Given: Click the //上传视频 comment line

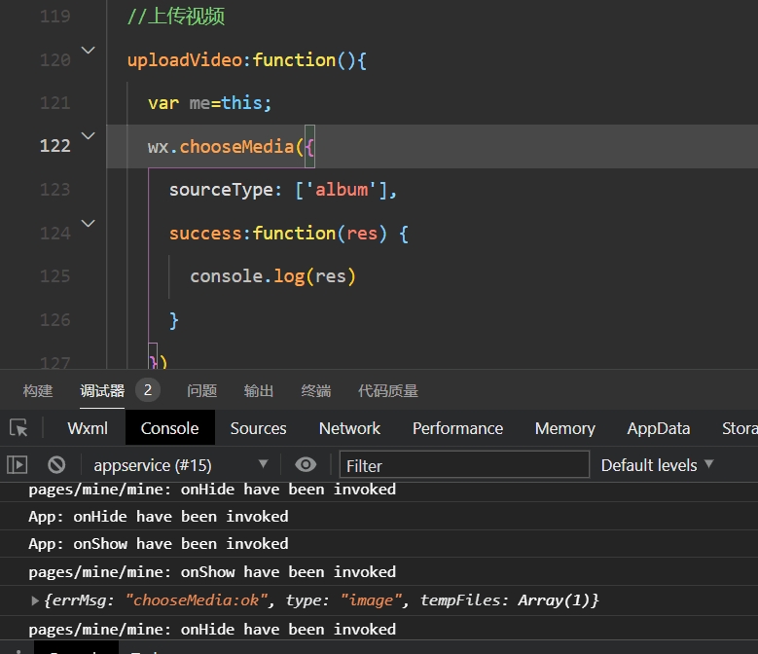Looking at the screenshot, I should [176, 17].
